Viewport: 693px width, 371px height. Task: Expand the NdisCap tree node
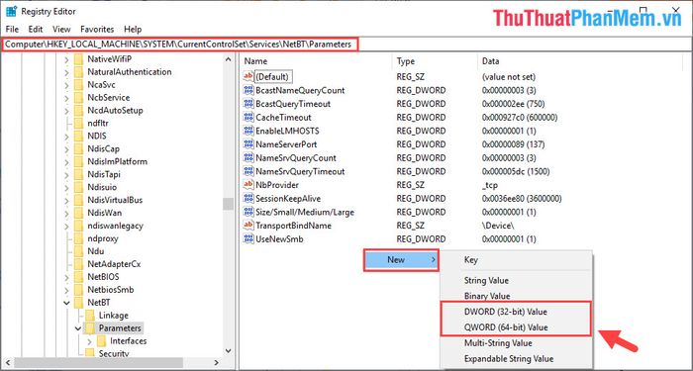66,148
